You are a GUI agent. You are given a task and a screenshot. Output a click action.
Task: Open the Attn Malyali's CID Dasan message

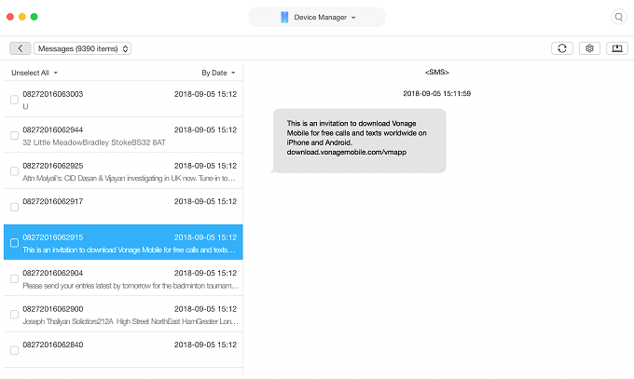click(123, 171)
